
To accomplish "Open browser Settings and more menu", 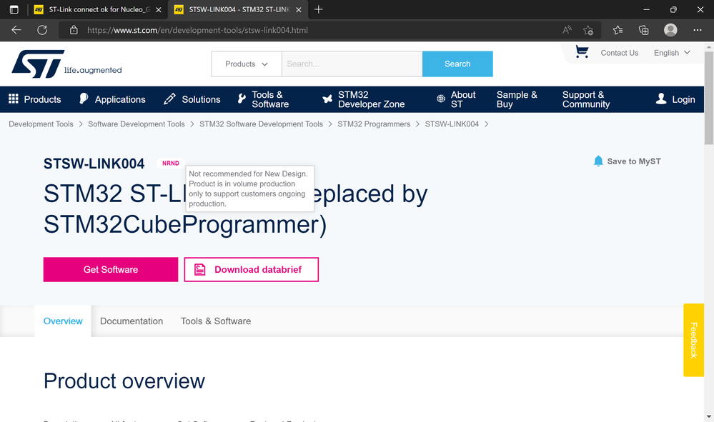I will [x=697, y=30].
